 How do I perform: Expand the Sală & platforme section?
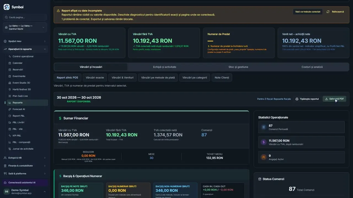25,174
